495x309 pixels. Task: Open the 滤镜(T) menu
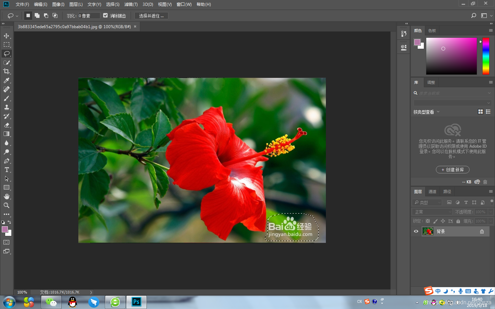click(x=131, y=4)
